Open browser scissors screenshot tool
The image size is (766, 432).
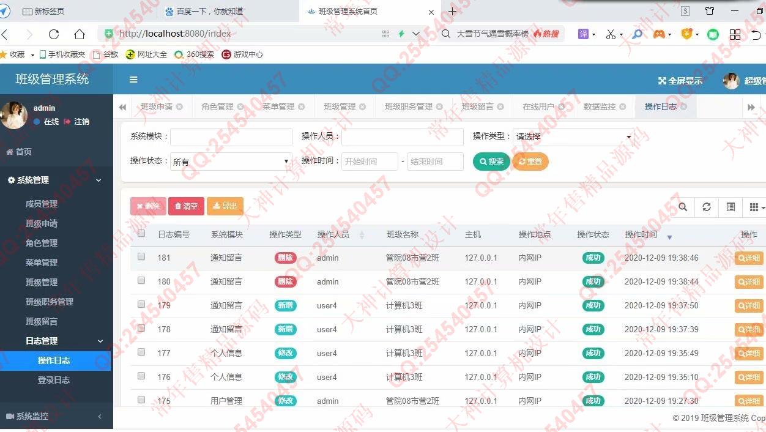coord(611,34)
